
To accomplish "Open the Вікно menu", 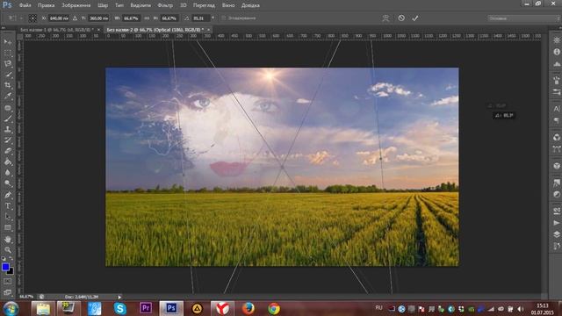I will click(228, 5).
